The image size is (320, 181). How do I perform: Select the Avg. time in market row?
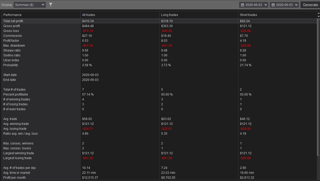click(x=159, y=173)
